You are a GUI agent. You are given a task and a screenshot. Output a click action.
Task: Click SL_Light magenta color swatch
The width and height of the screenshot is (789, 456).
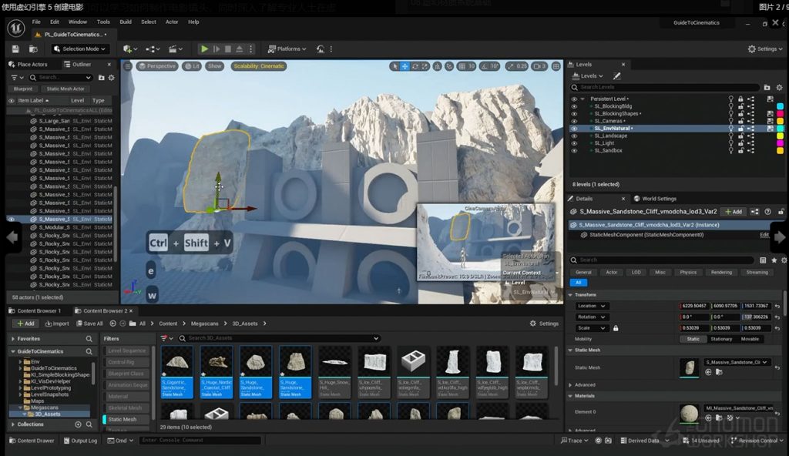point(780,143)
